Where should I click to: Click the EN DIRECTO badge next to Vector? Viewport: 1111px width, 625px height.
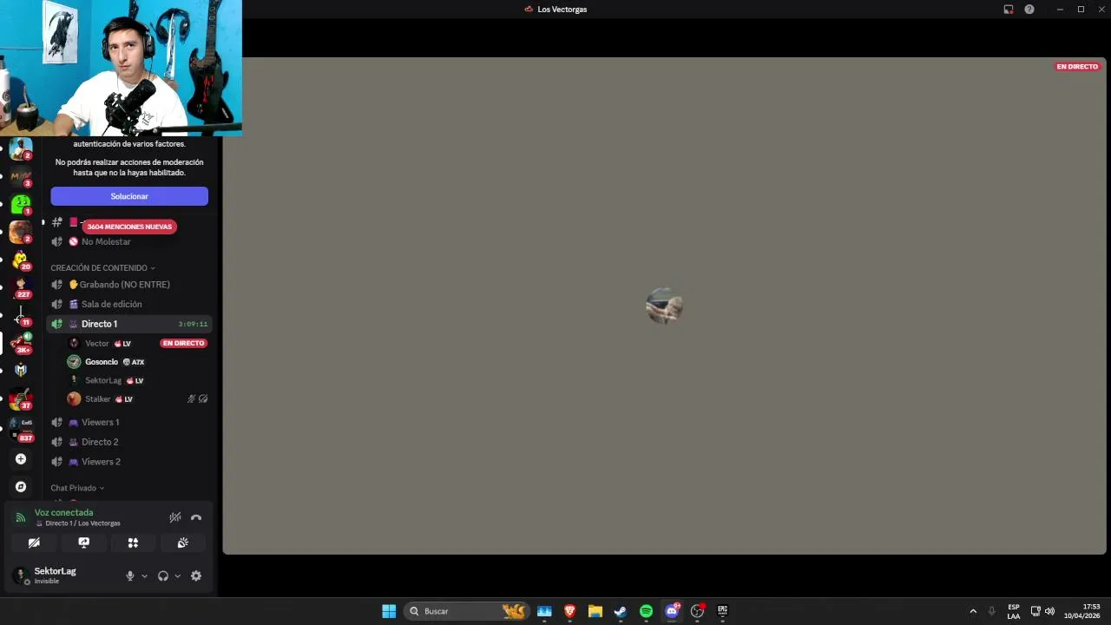183,344
